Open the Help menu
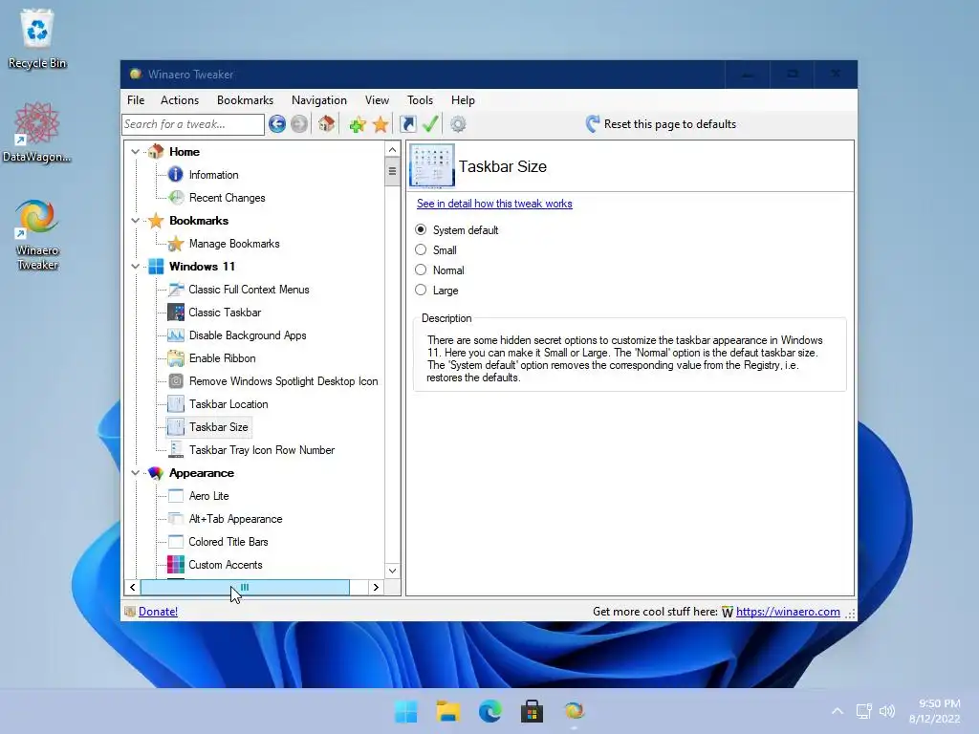Viewport: 979px width, 734px height. click(464, 99)
